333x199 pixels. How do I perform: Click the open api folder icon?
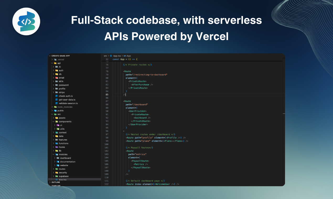pyautogui.click(x=55, y=63)
